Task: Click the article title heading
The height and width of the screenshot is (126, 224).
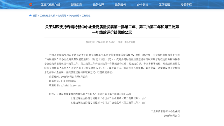Action: click(112, 29)
